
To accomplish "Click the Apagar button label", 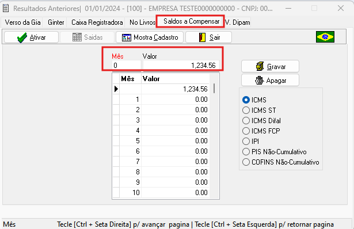I will tap(276, 81).
